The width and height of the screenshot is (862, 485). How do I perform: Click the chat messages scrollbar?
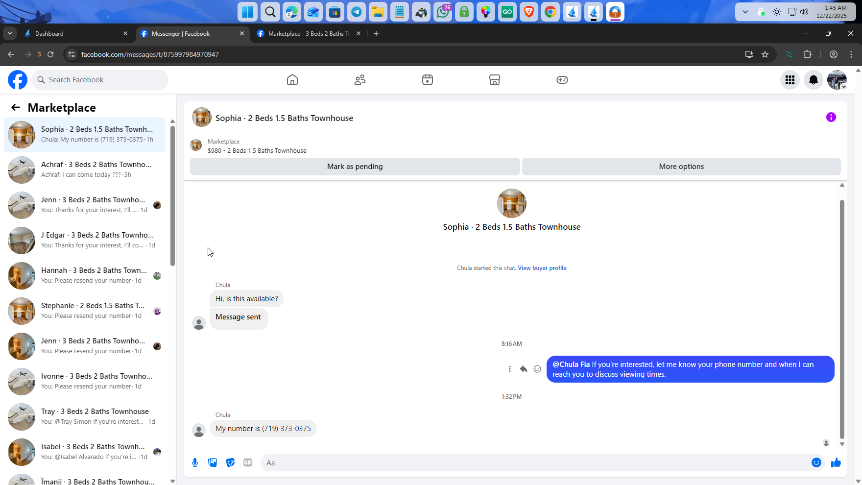pos(842,318)
